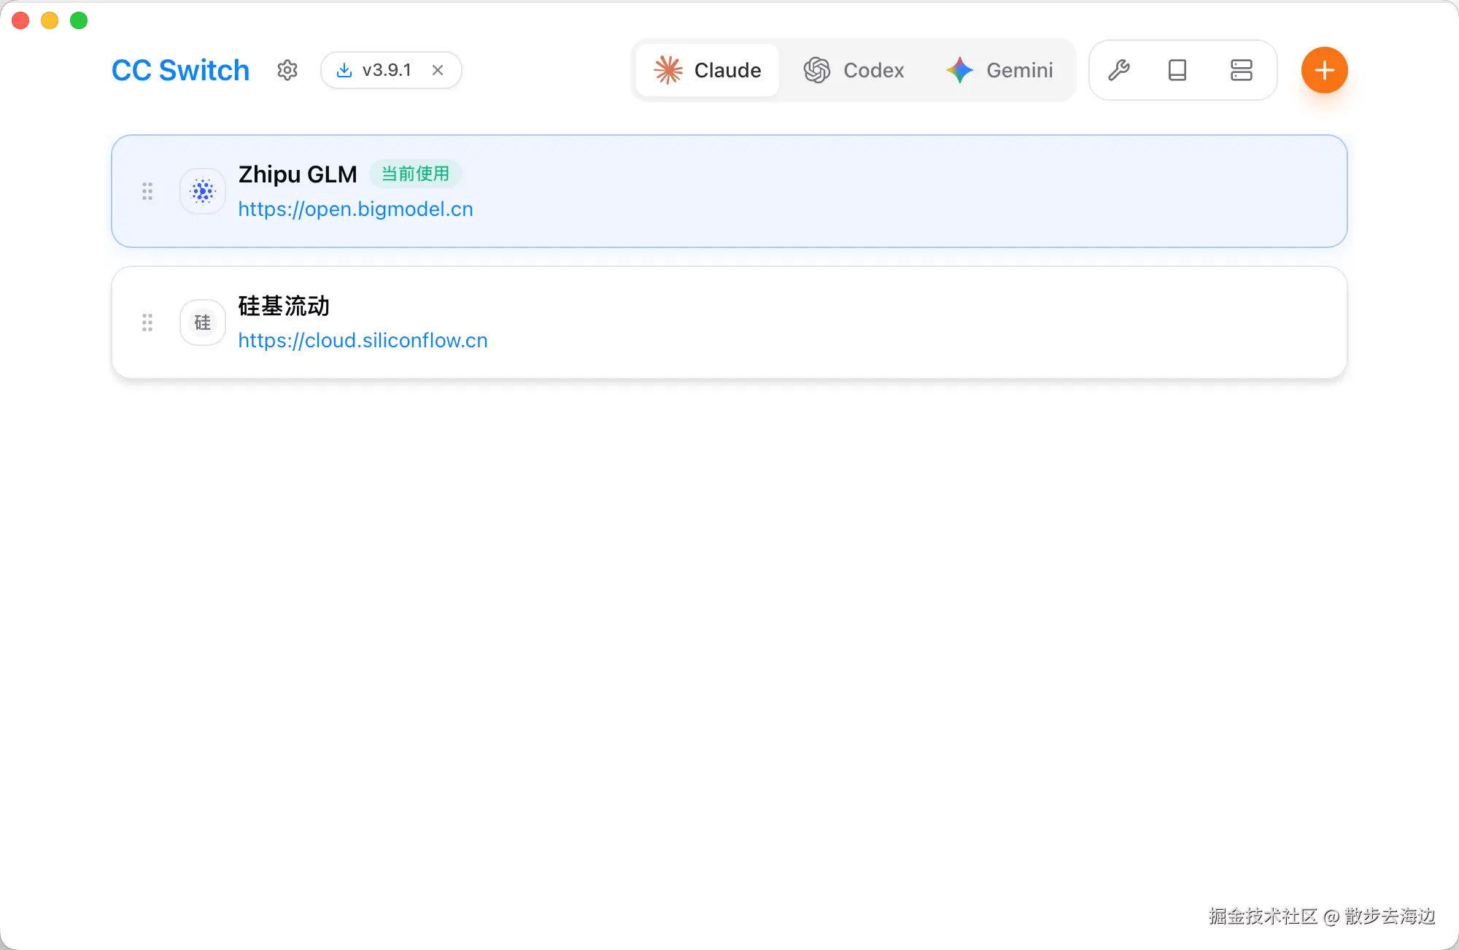Switch to the Codex tab
Viewport: 1459px width, 950px height.
854,70
